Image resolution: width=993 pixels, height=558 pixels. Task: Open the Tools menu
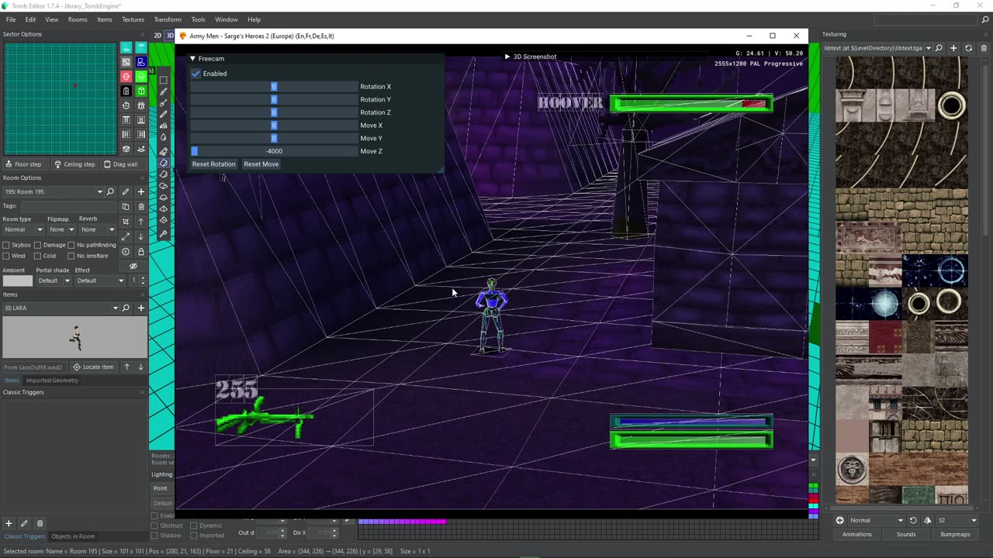click(x=199, y=19)
